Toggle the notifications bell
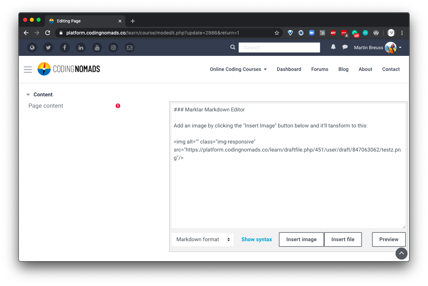Viewport: 428px width, 286px height. (x=333, y=47)
